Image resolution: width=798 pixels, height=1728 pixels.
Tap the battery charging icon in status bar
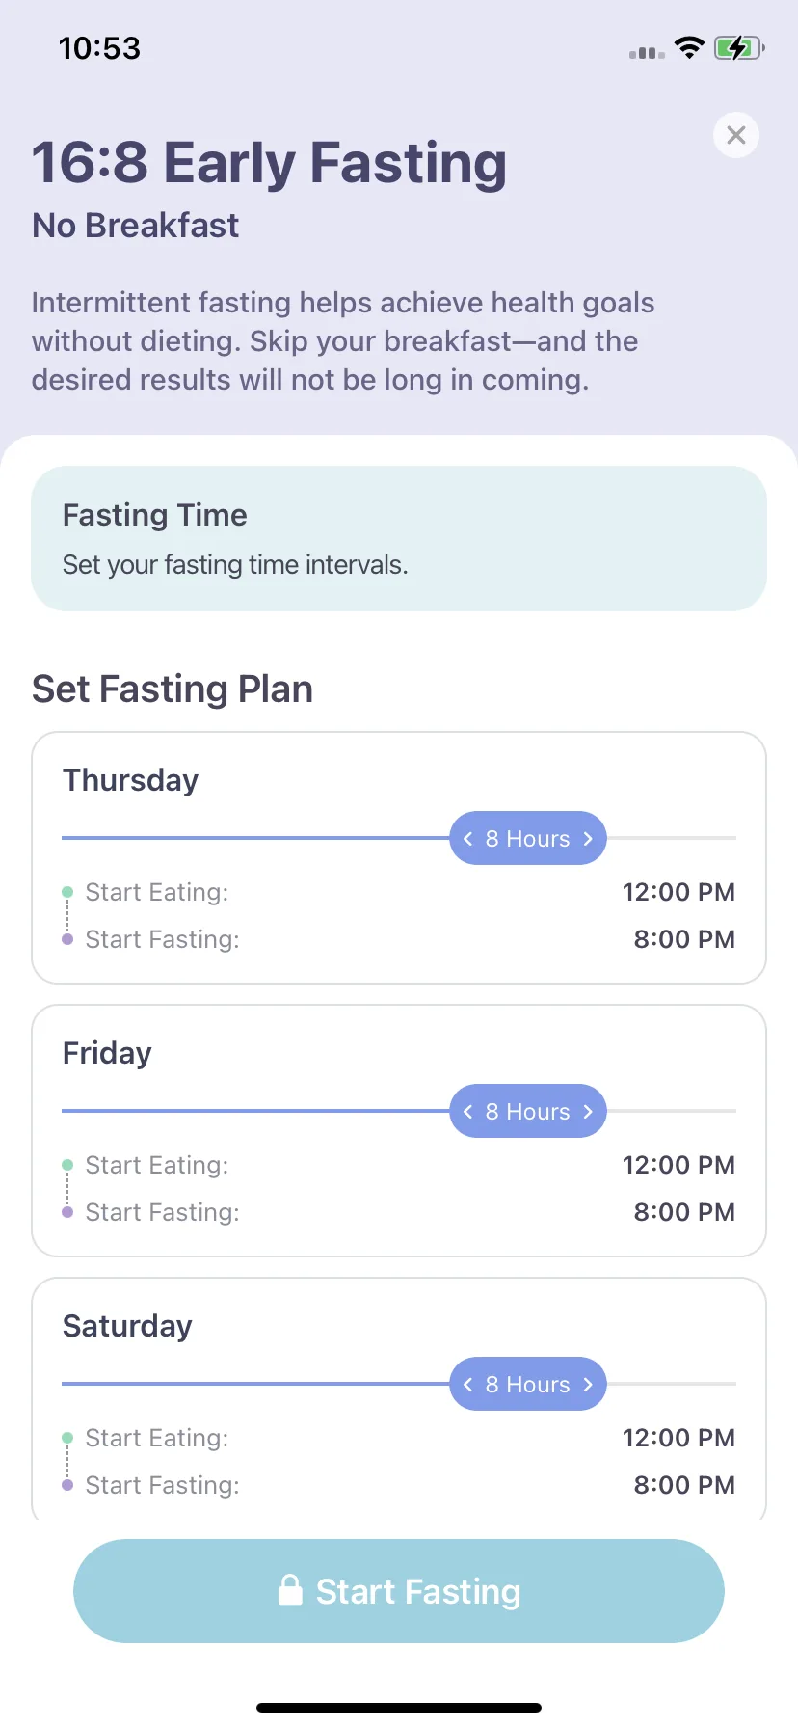(x=739, y=47)
